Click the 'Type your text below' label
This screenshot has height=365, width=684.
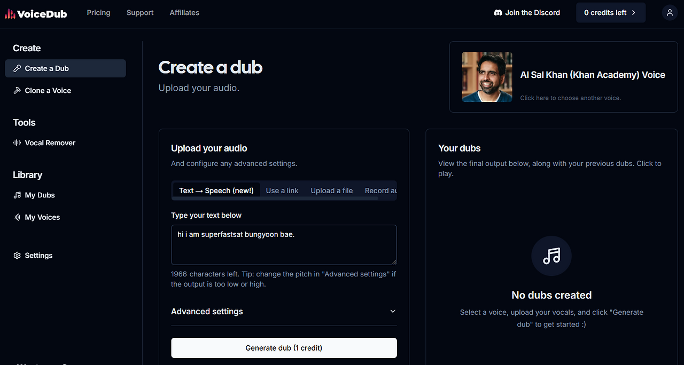tap(206, 216)
